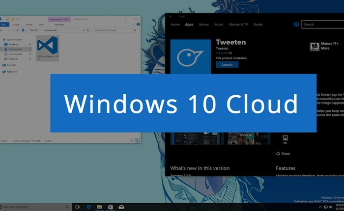344x211 pixels.
Task: Select This PC in the navigation pane
Action: click(x=9, y=65)
